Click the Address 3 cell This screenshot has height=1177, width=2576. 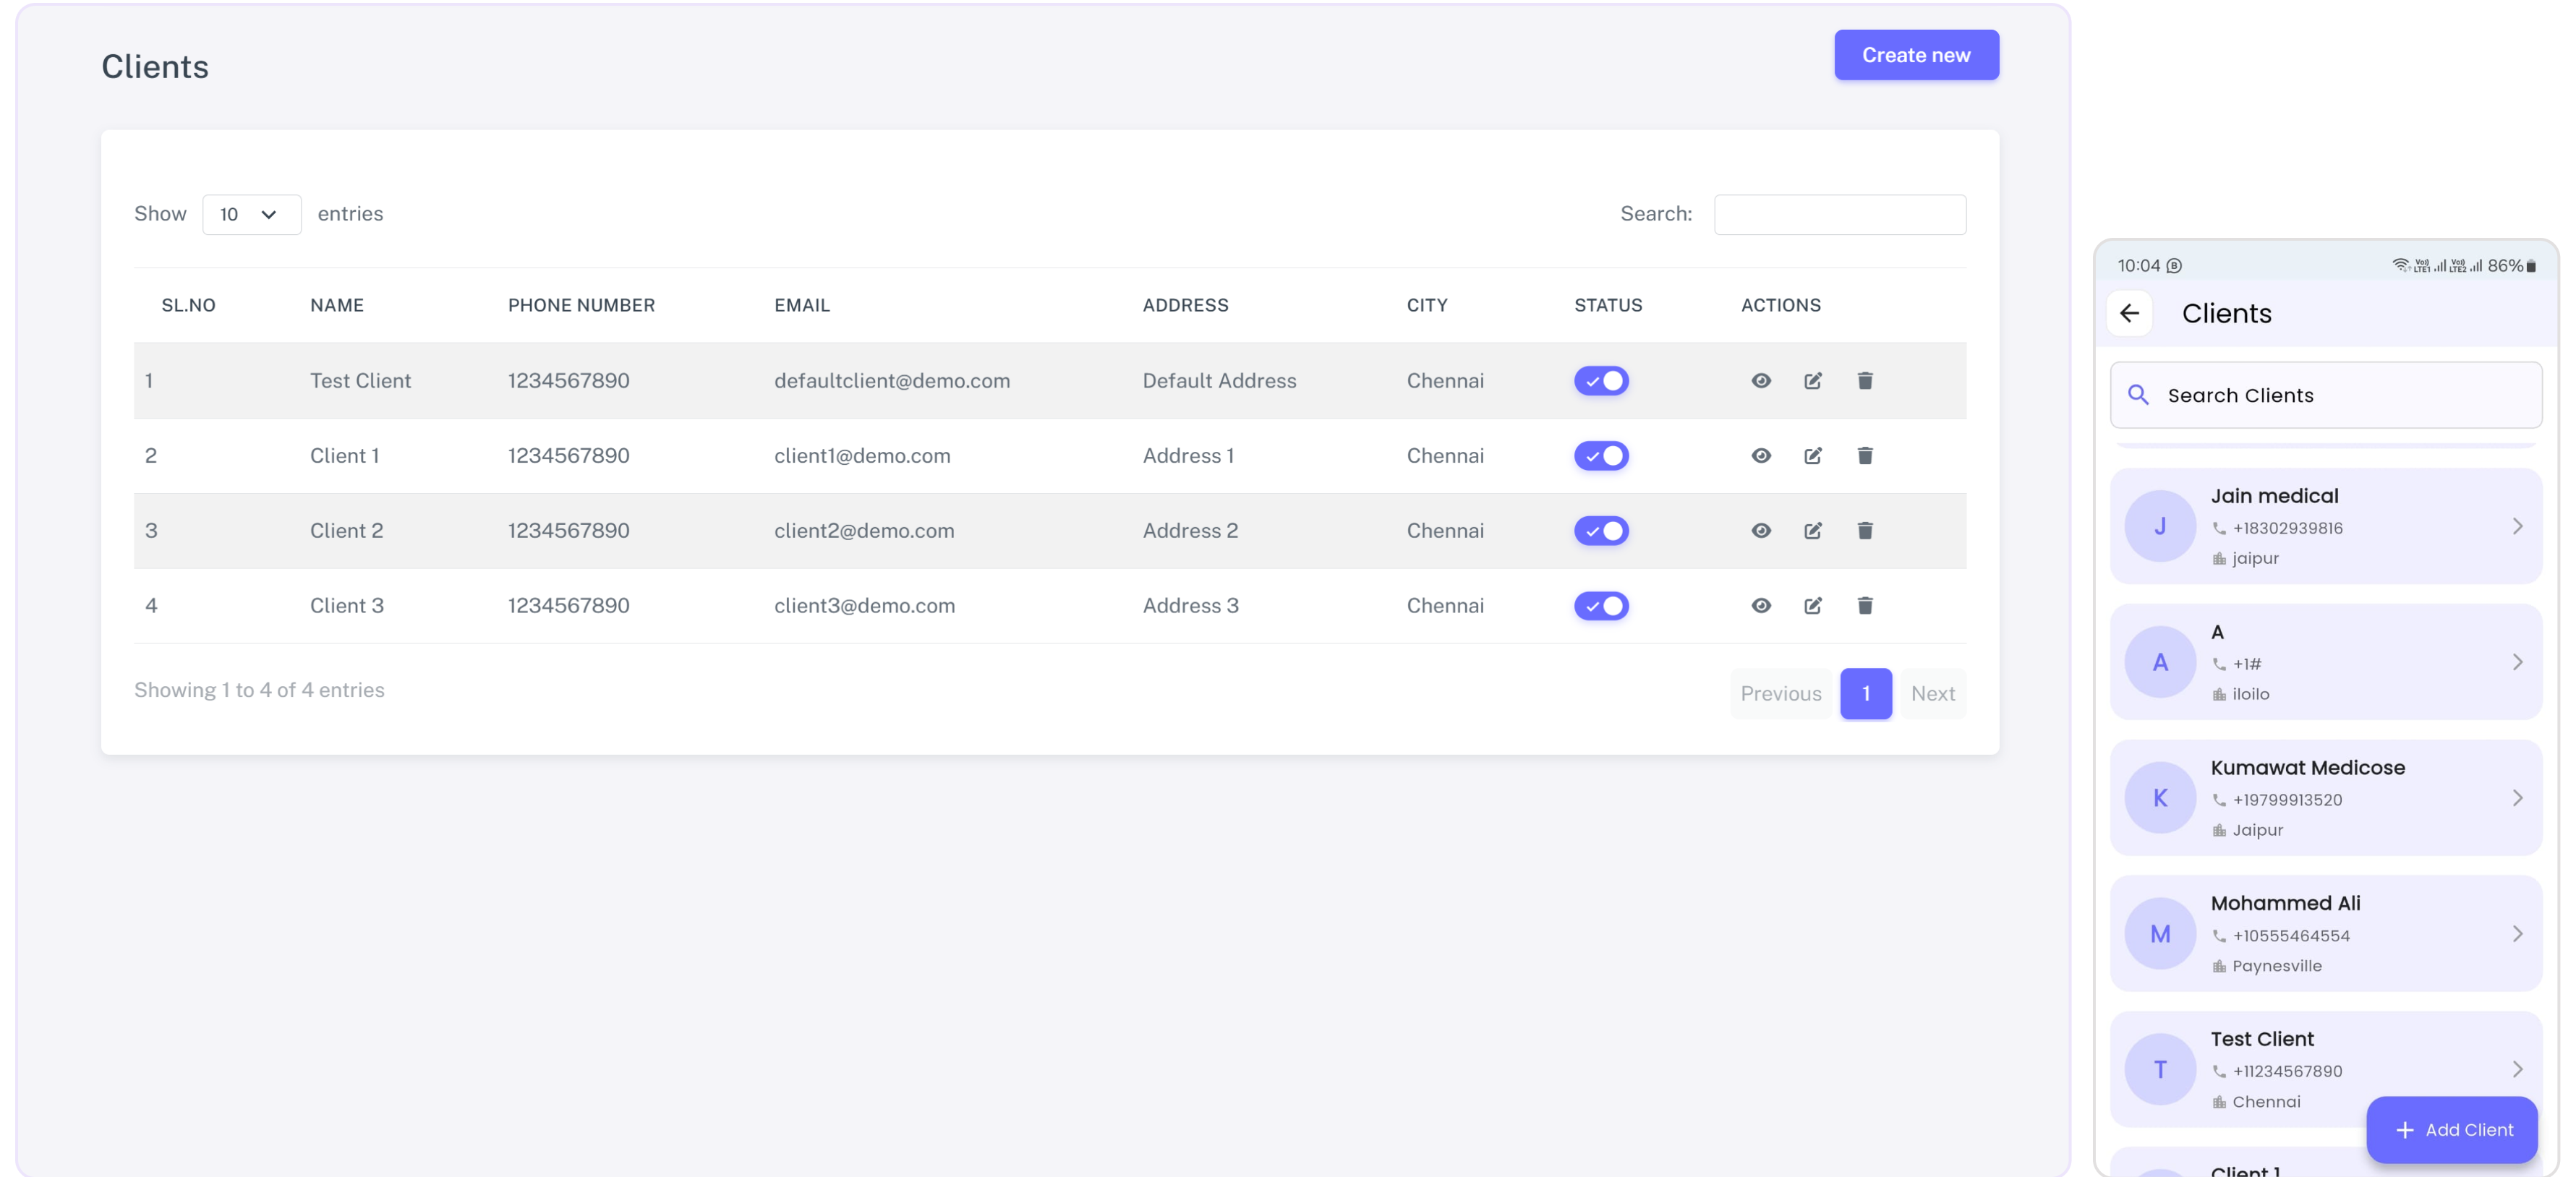pos(1190,605)
